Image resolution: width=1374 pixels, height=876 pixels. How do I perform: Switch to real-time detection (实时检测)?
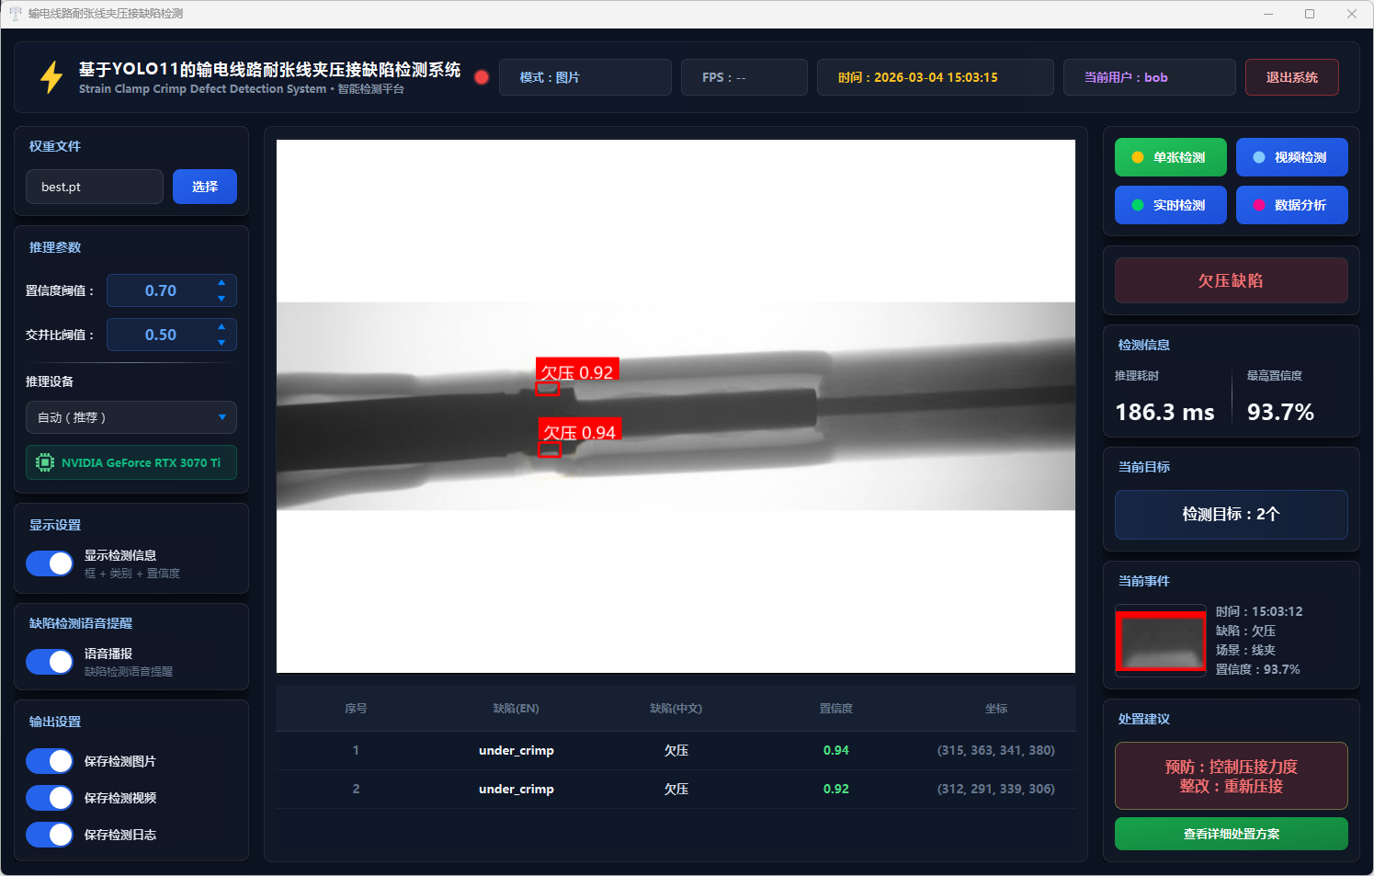click(1170, 205)
